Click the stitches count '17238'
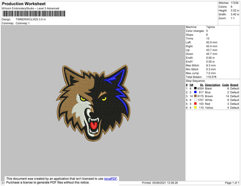This screenshot has height=186, width=241. pos(235,3)
